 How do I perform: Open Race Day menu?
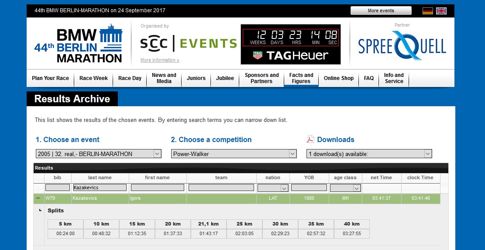pos(130,78)
